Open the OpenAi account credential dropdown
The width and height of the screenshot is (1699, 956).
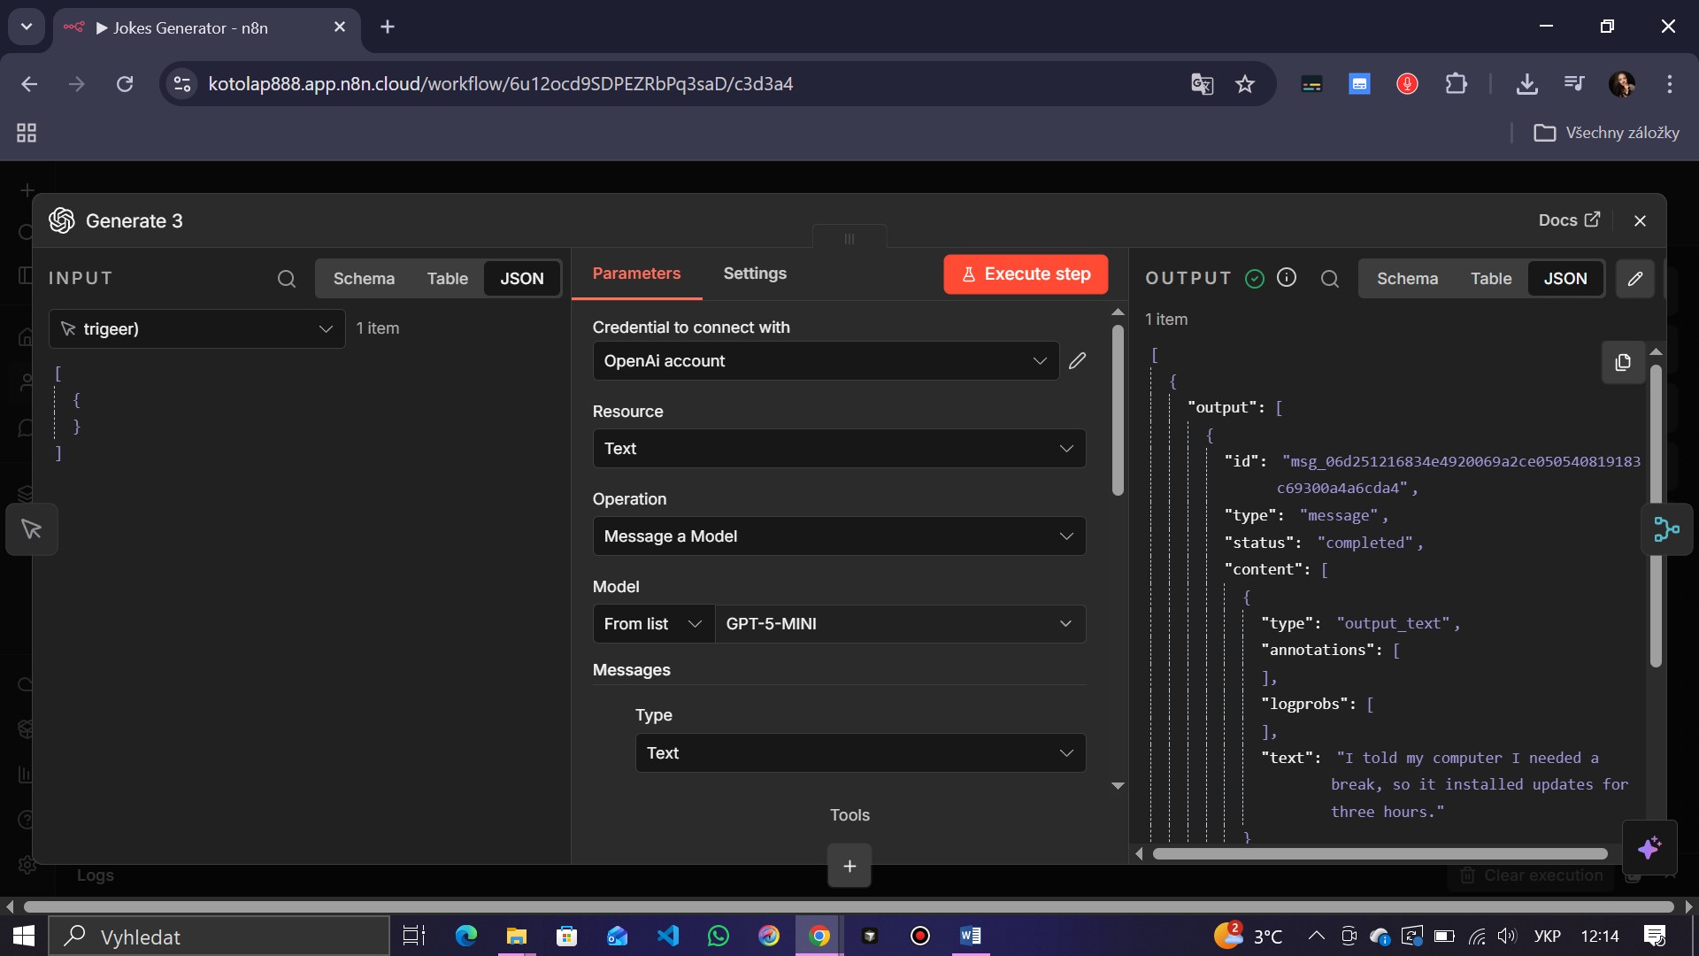click(826, 361)
